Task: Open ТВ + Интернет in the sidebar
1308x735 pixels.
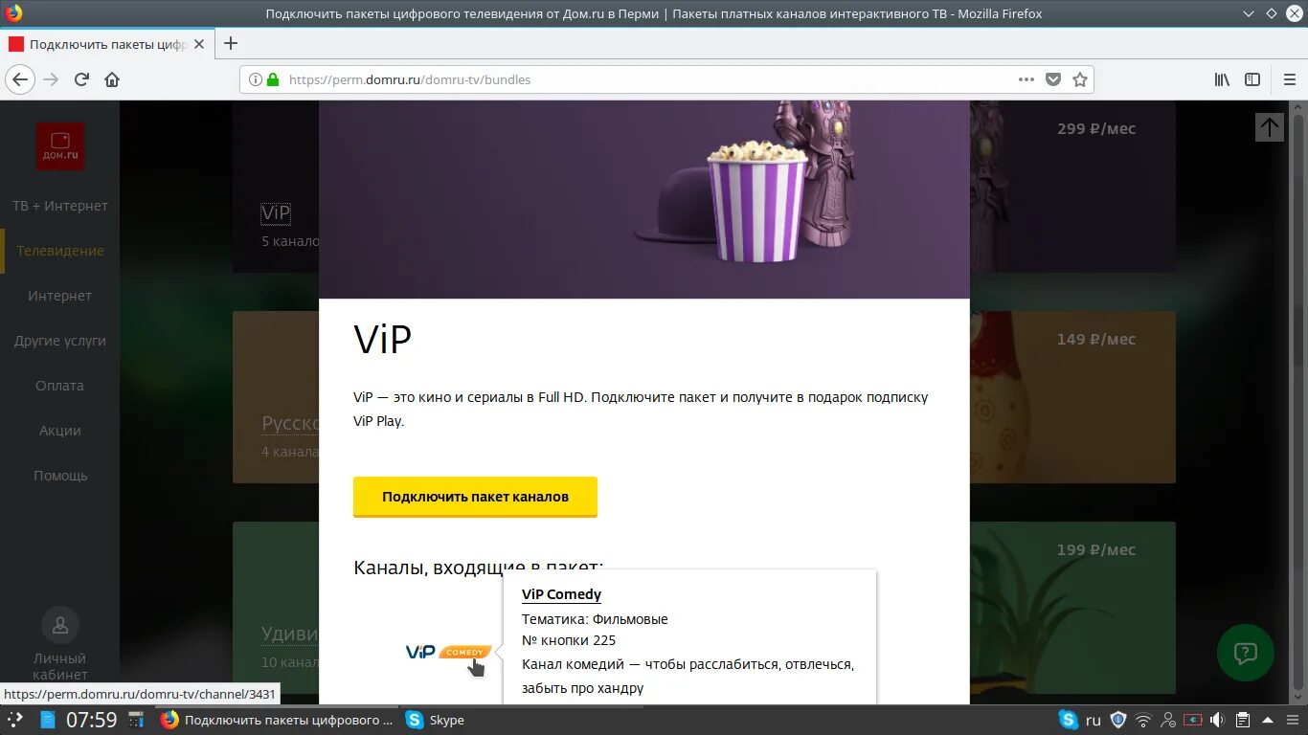Action: coord(60,206)
